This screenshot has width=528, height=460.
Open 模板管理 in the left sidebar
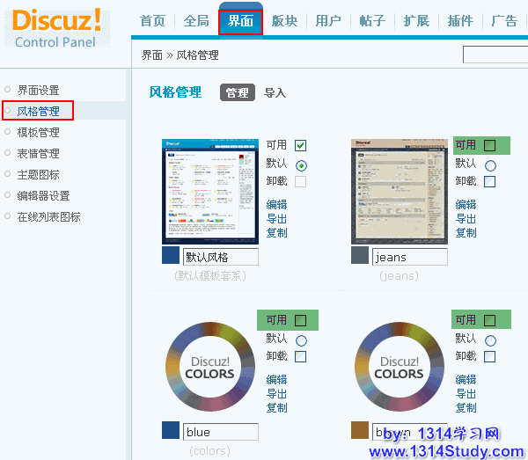click(39, 133)
